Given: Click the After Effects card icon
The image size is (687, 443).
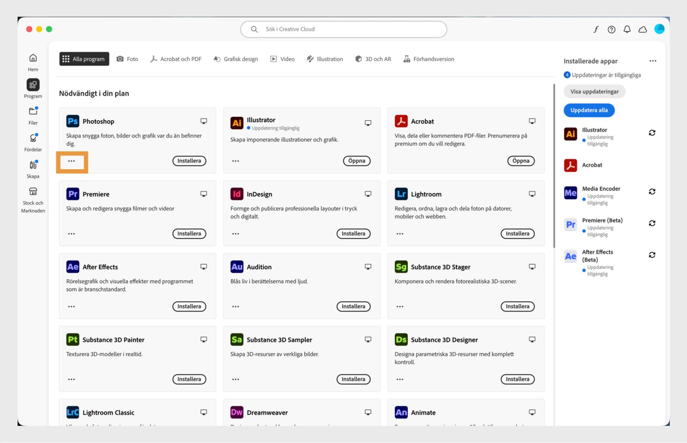Looking at the screenshot, I should coord(73,267).
